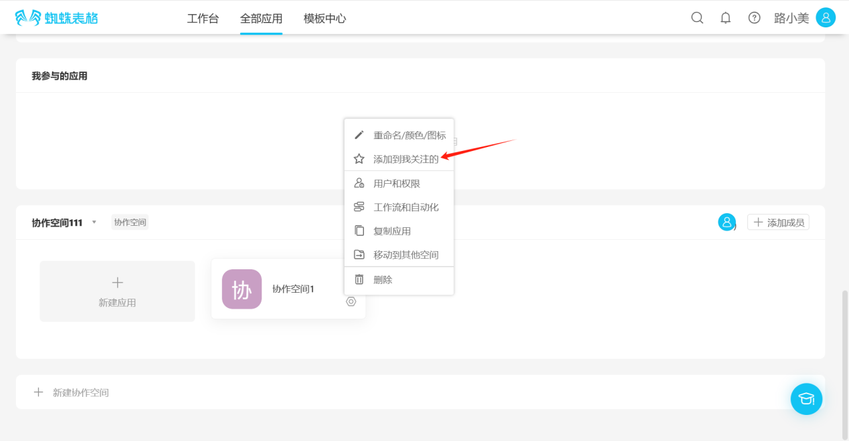The image size is (849, 441).
Task: Open the user avatar in top bar
Action: tap(826, 18)
